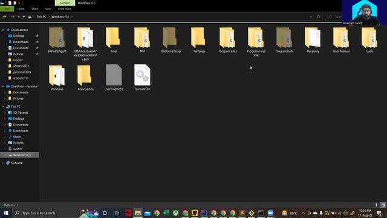387x218 pixels.
Task: Select personalData in Quick access
Action: click(x=22, y=72)
